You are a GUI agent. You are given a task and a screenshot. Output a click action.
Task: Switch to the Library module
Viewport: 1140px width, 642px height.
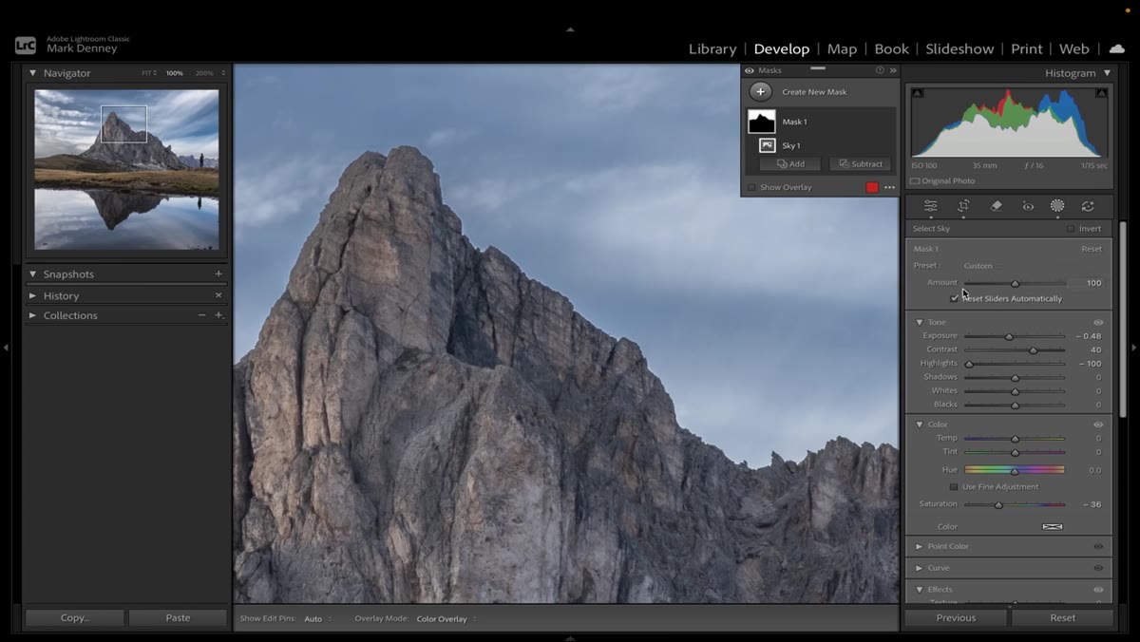(712, 48)
